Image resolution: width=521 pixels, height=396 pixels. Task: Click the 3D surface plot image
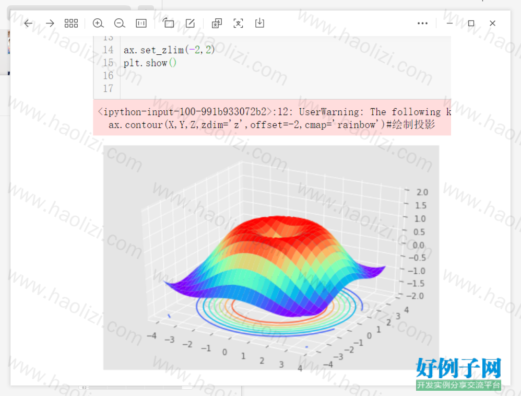(271, 258)
